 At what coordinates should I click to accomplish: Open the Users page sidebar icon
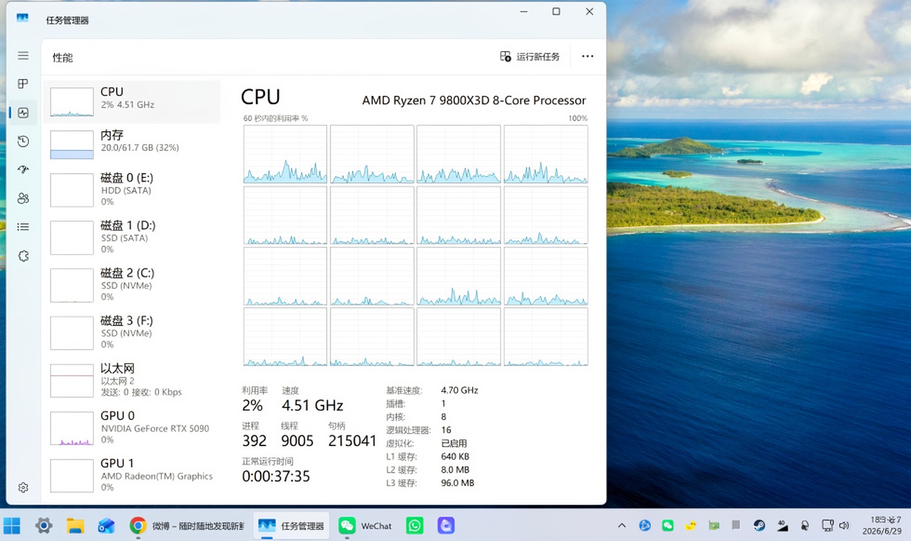[23, 198]
